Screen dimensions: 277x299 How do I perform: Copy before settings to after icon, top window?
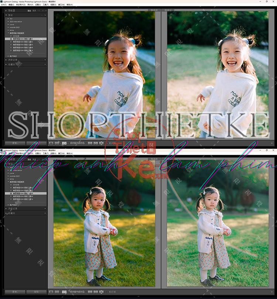[90, 143]
